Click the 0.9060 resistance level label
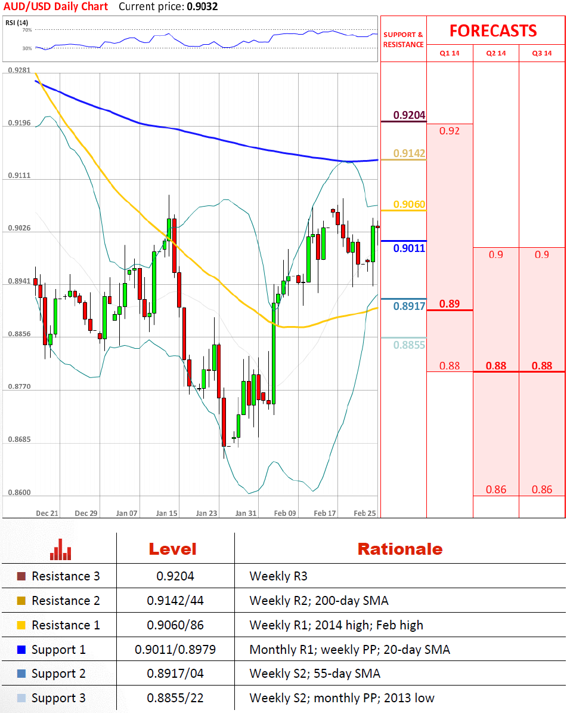 [409, 204]
